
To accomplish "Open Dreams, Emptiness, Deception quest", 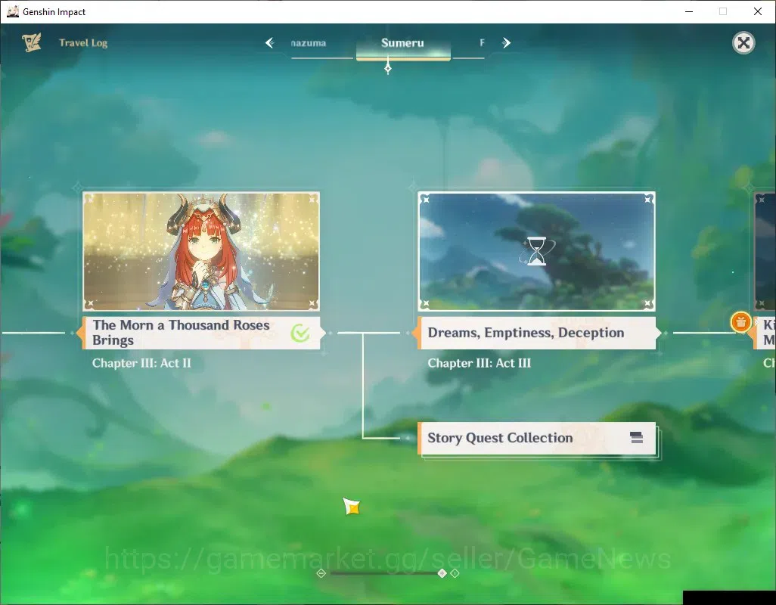I will pos(537,333).
